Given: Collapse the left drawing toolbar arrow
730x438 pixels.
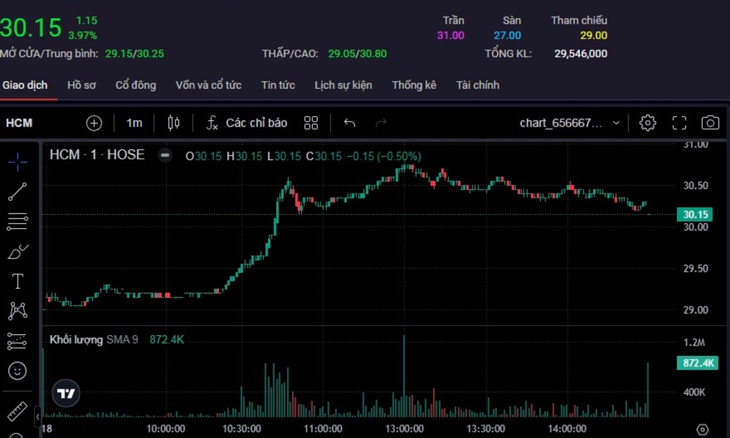Looking at the screenshot, I should point(38,416).
